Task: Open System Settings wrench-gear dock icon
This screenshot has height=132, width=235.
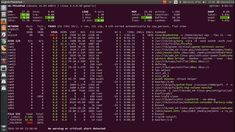Action: 4,35
